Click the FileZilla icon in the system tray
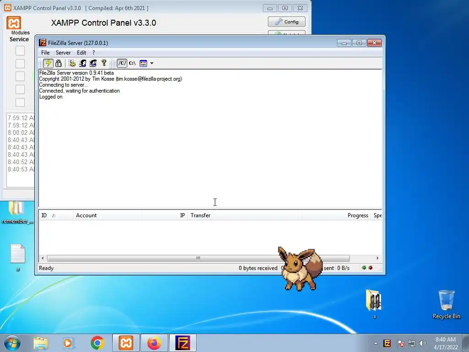The height and width of the screenshot is (352, 469). [387, 343]
